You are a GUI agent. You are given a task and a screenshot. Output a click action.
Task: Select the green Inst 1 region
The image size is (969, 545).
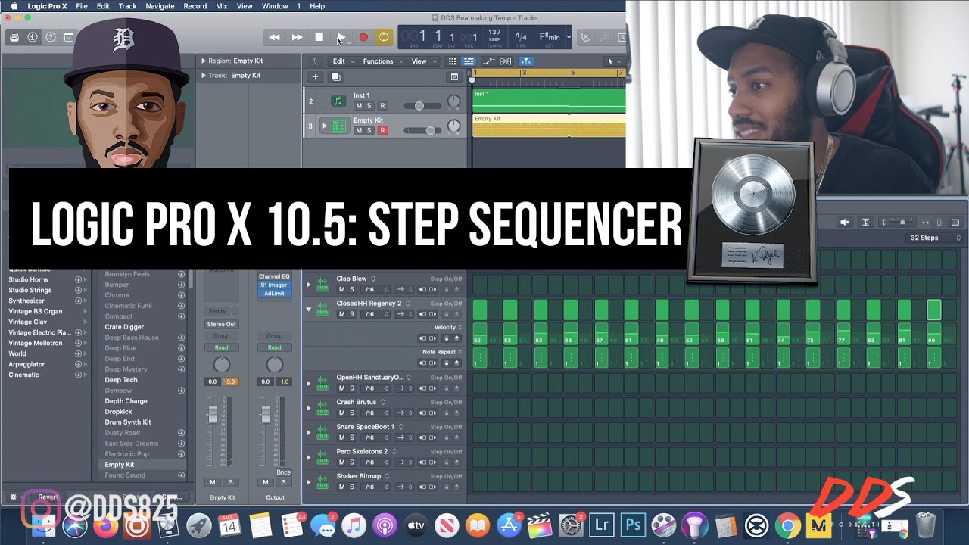pyautogui.click(x=549, y=101)
